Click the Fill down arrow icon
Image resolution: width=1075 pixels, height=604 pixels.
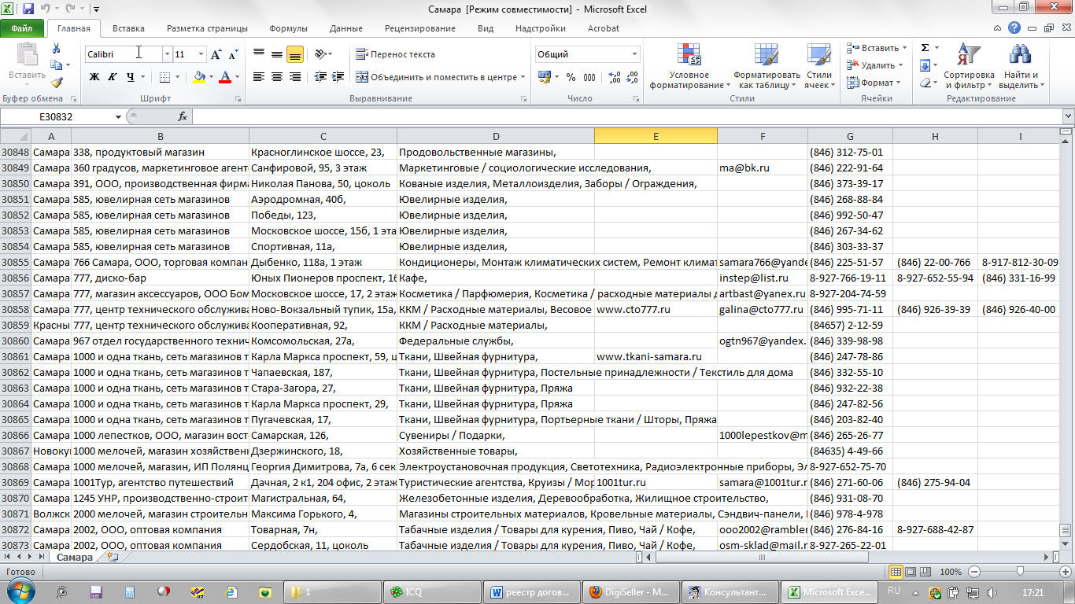click(925, 65)
